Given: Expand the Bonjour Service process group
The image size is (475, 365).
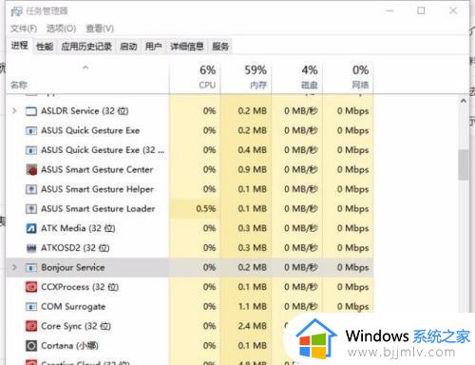Looking at the screenshot, I should 14,267.
